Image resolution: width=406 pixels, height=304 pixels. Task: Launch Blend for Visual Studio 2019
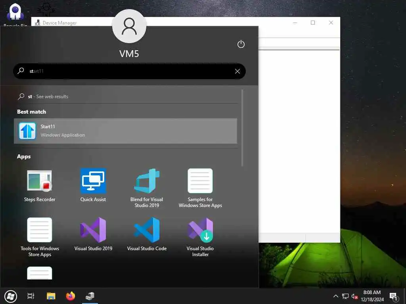[x=147, y=188]
